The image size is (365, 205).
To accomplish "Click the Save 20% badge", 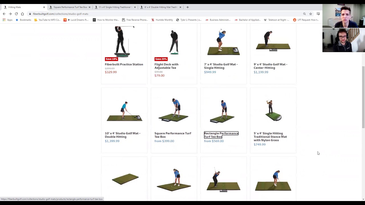I will click(161, 59).
